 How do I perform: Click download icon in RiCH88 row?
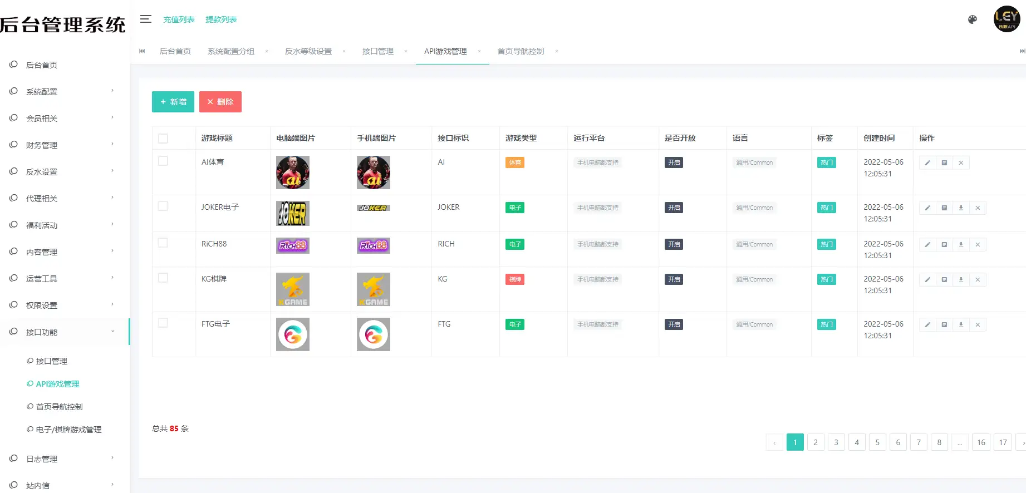coord(961,244)
